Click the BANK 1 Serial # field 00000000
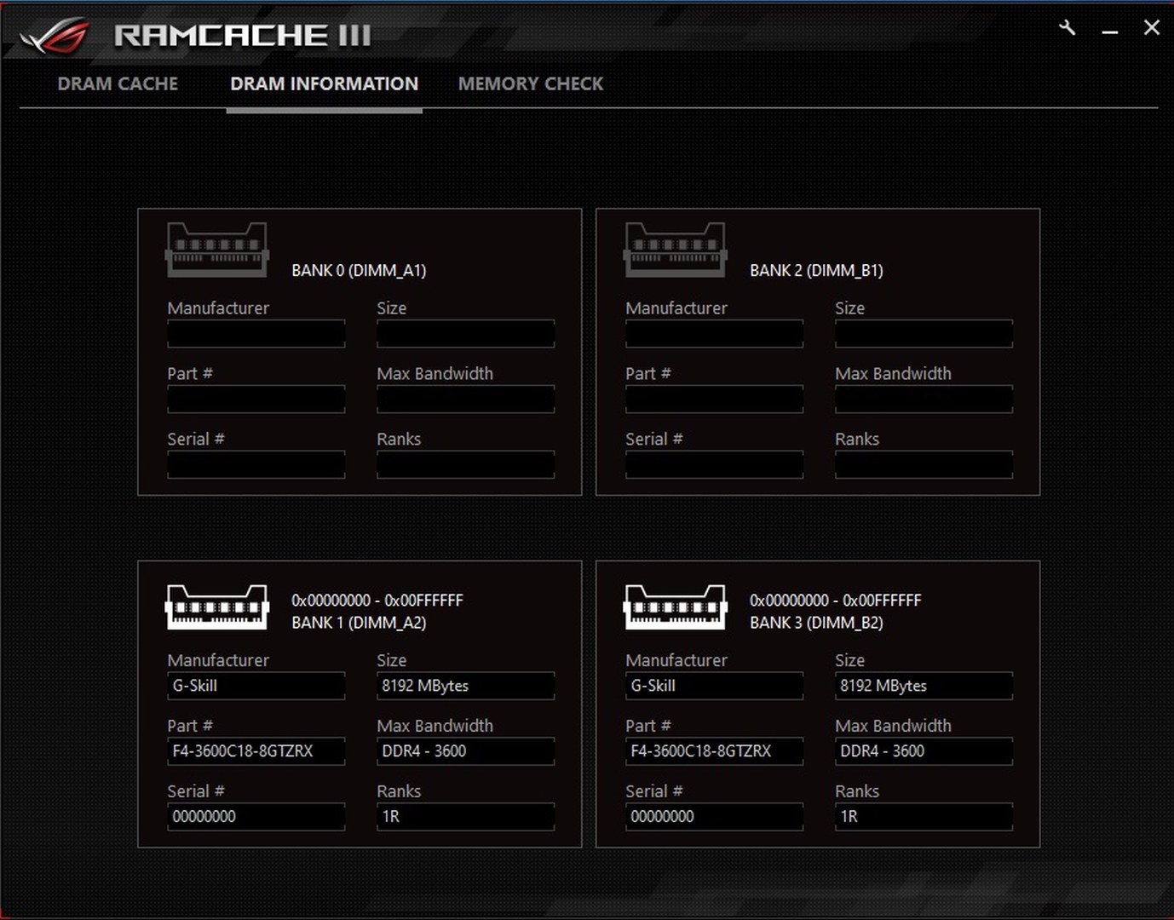 tap(256, 817)
